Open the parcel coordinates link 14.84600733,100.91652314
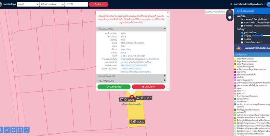Screen dimensions: 270x136 134,65
